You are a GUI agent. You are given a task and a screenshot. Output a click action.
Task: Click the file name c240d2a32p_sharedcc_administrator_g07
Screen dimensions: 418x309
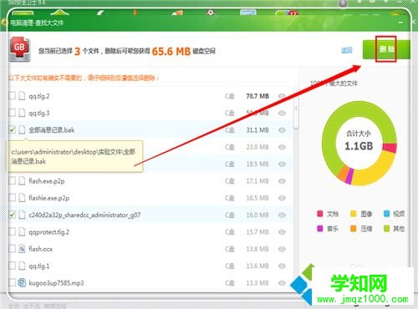(84, 215)
